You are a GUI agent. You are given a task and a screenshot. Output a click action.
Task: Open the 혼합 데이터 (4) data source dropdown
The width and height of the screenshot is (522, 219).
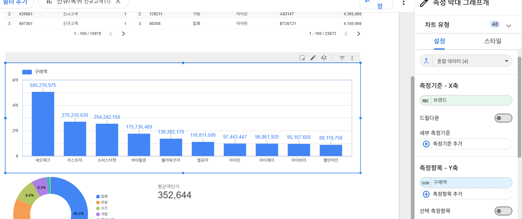coord(466,61)
